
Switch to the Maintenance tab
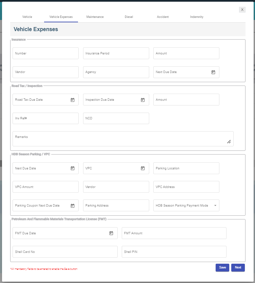95,17
